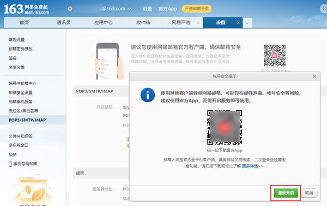Switch to the 首页 tab

tap(24, 22)
